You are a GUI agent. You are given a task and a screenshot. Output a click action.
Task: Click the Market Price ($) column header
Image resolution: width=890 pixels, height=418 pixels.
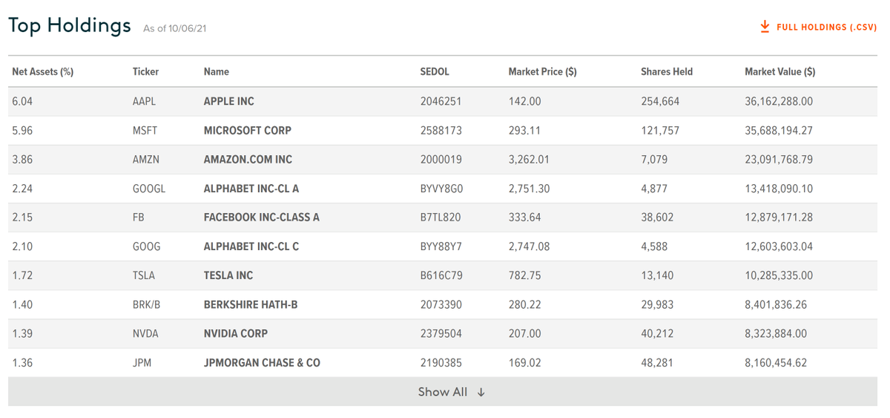pyautogui.click(x=542, y=72)
